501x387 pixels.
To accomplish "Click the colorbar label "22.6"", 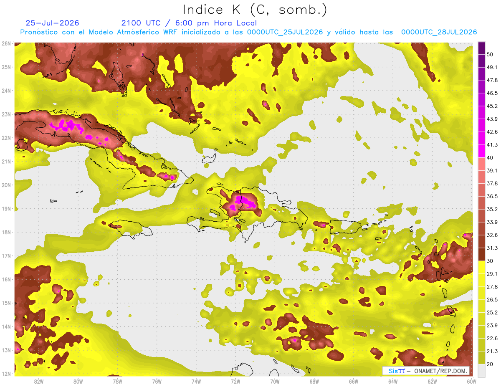I will pos(492,339).
